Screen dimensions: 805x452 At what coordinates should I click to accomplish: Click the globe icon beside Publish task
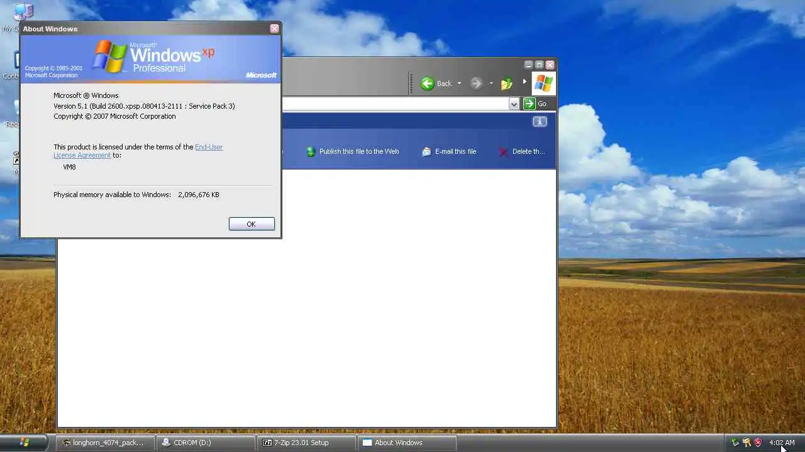[x=311, y=152]
